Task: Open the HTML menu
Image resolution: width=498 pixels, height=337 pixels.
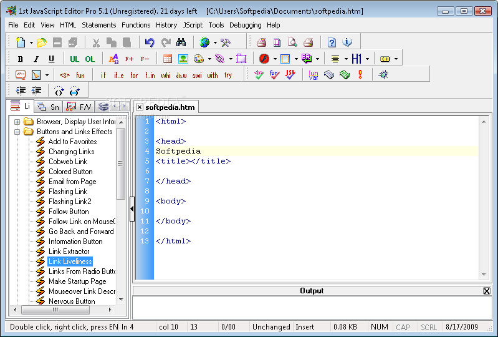Action: tap(68, 25)
